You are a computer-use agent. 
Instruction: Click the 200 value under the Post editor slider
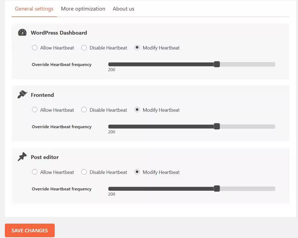coord(112,194)
